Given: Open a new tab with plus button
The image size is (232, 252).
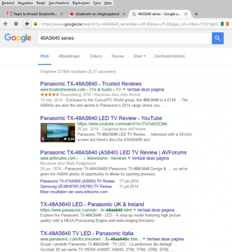Looking at the screenshot, I should pyautogui.click(x=196, y=14).
